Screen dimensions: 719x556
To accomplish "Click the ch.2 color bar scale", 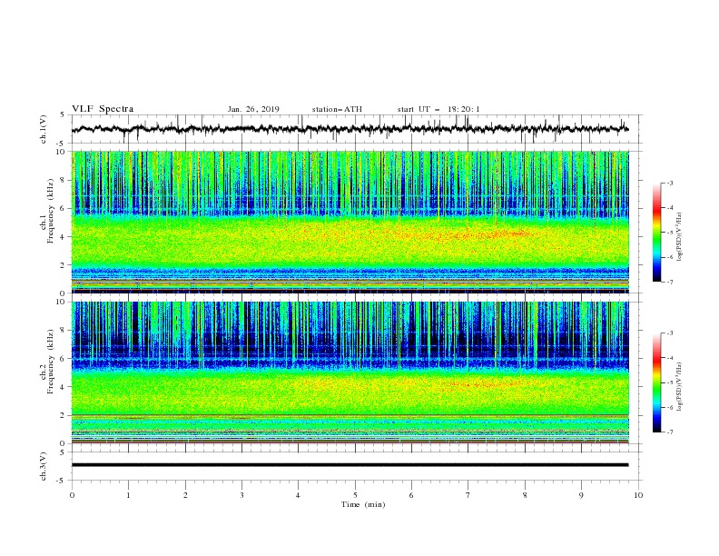I will coord(656,382).
